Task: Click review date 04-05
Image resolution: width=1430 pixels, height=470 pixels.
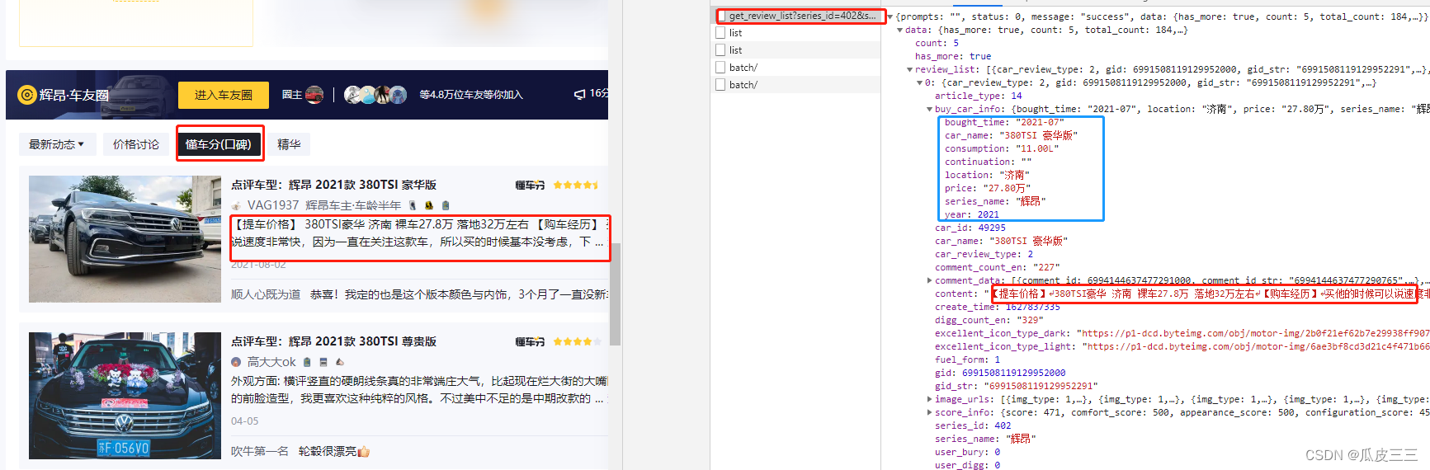Action: pyautogui.click(x=244, y=421)
